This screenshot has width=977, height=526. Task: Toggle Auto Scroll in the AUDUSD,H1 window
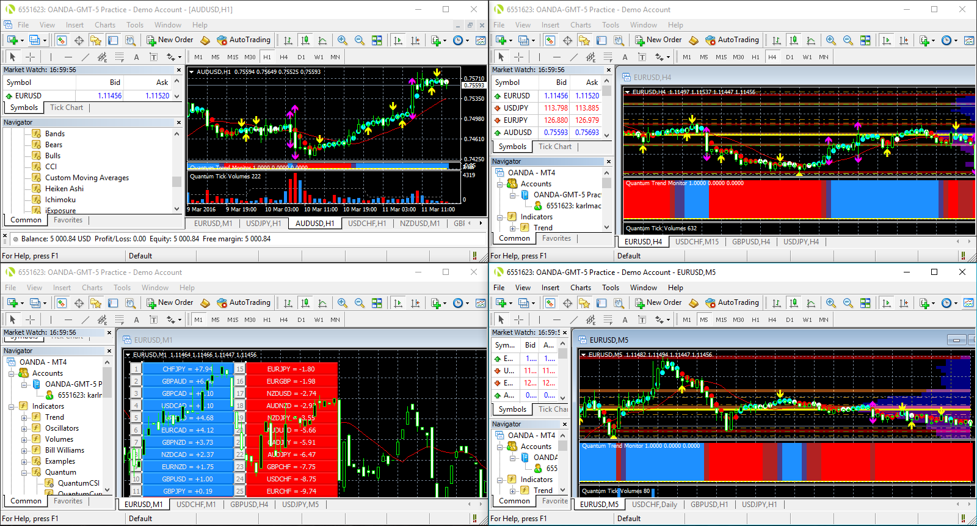[398, 40]
